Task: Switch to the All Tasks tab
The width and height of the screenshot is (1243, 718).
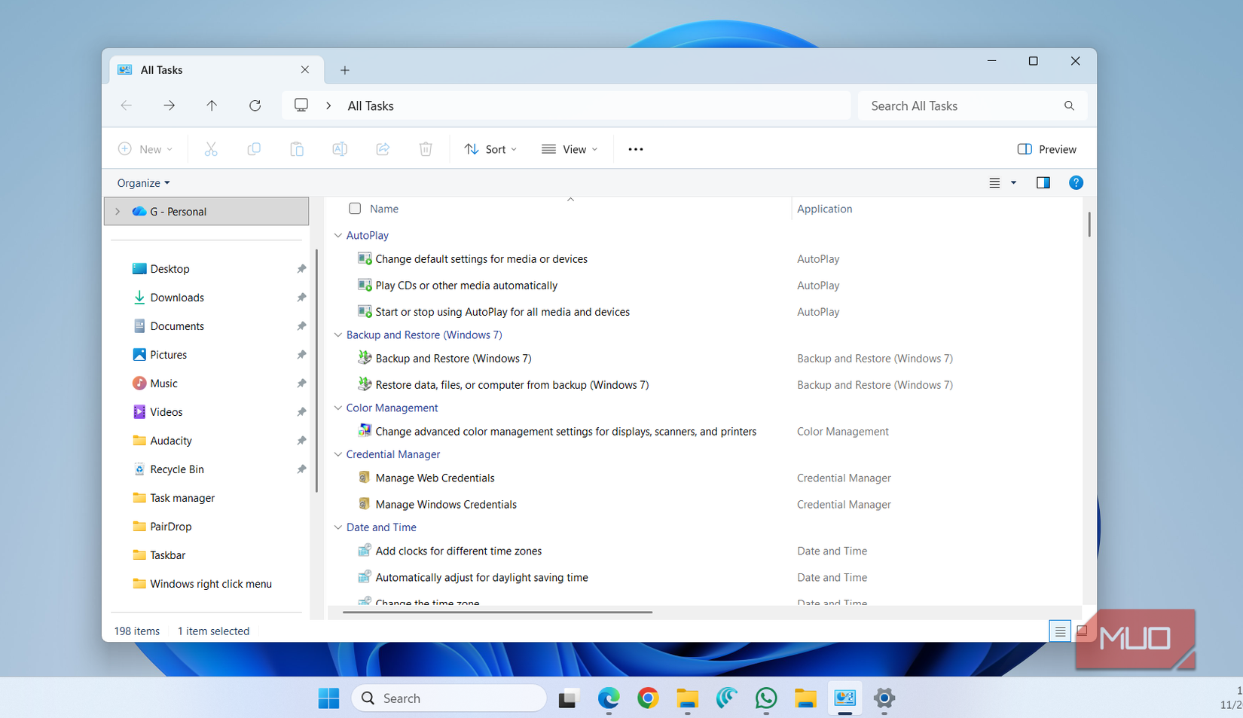Action: (x=162, y=69)
